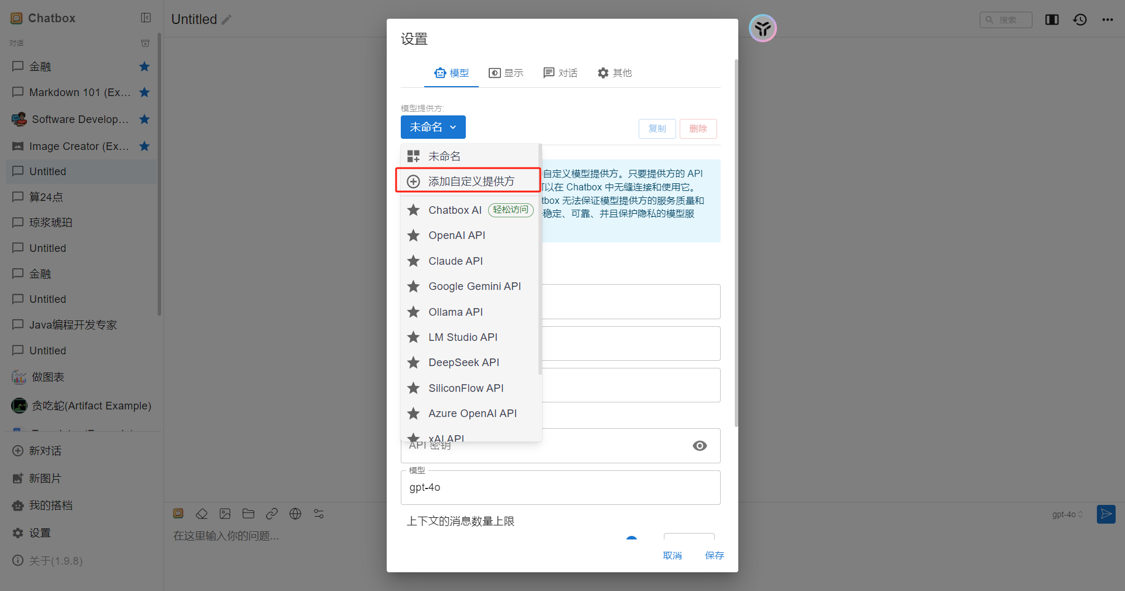The width and height of the screenshot is (1125, 591).
Task: Open the conversation history clock icon
Action: [1080, 20]
